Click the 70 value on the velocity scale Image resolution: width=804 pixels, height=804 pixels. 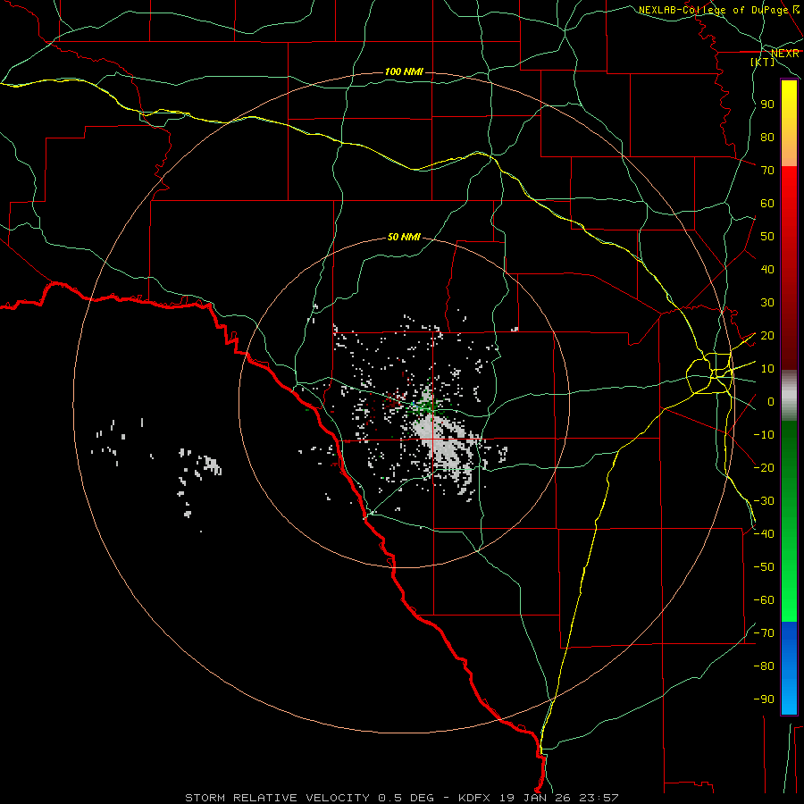pyautogui.click(x=767, y=171)
